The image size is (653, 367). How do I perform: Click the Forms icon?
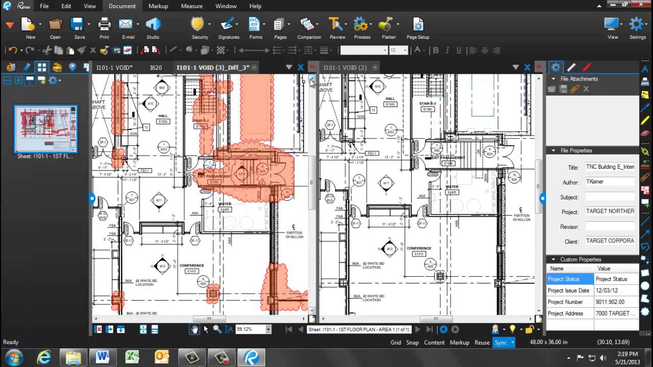[254, 24]
